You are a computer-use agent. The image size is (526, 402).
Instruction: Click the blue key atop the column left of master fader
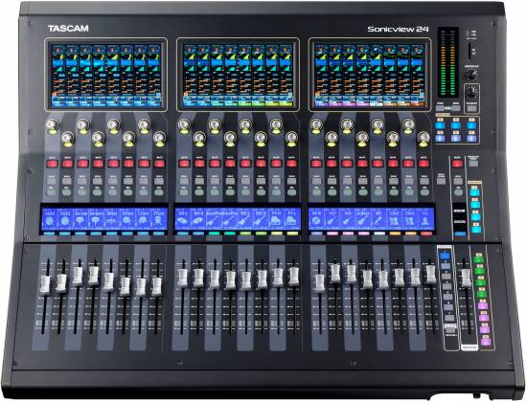pos(445,257)
